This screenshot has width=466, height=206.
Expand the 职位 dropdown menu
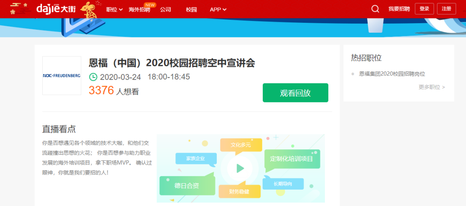point(114,9)
